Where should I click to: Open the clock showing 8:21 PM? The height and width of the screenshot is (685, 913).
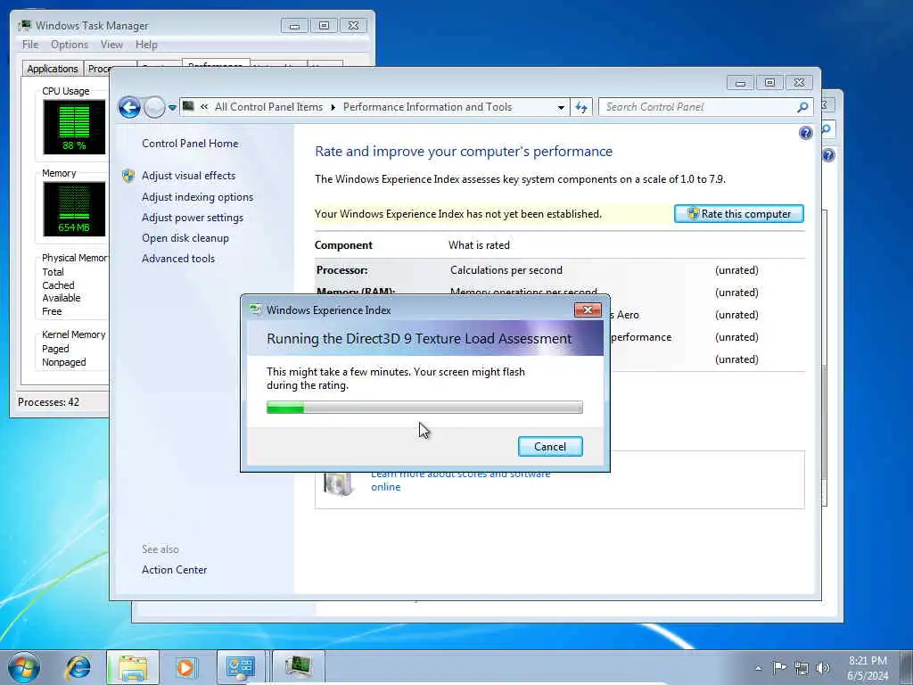868,668
